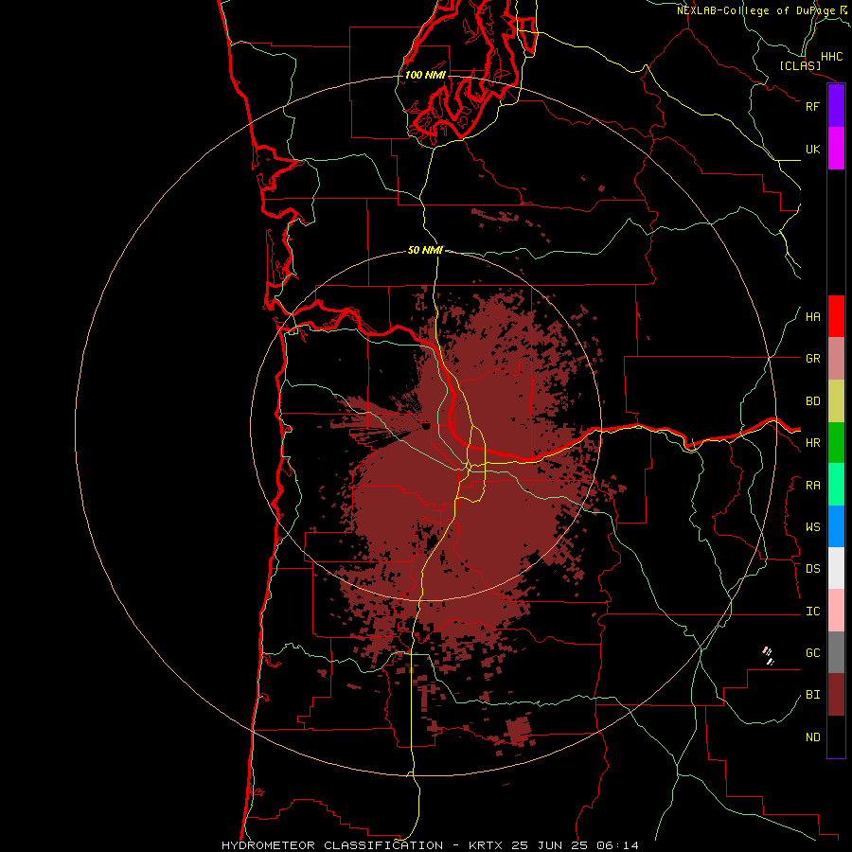Click the magenta UK color swatch
This screenshot has width=852, height=852.
(836, 149)
